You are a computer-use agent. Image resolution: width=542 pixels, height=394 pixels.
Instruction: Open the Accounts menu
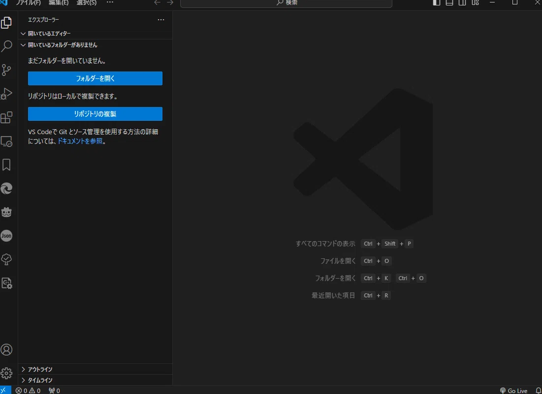6,350
